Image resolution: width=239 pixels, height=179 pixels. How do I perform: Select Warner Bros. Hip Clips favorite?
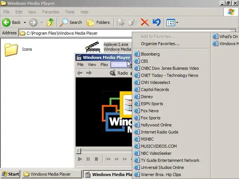[x=171, y=175]
